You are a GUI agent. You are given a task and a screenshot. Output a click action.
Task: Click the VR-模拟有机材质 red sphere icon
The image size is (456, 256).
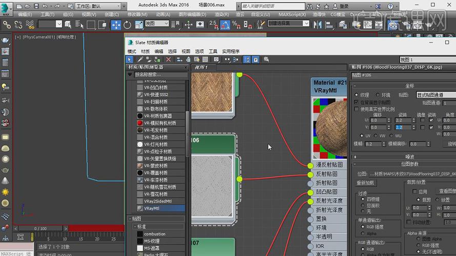[140, 123]
